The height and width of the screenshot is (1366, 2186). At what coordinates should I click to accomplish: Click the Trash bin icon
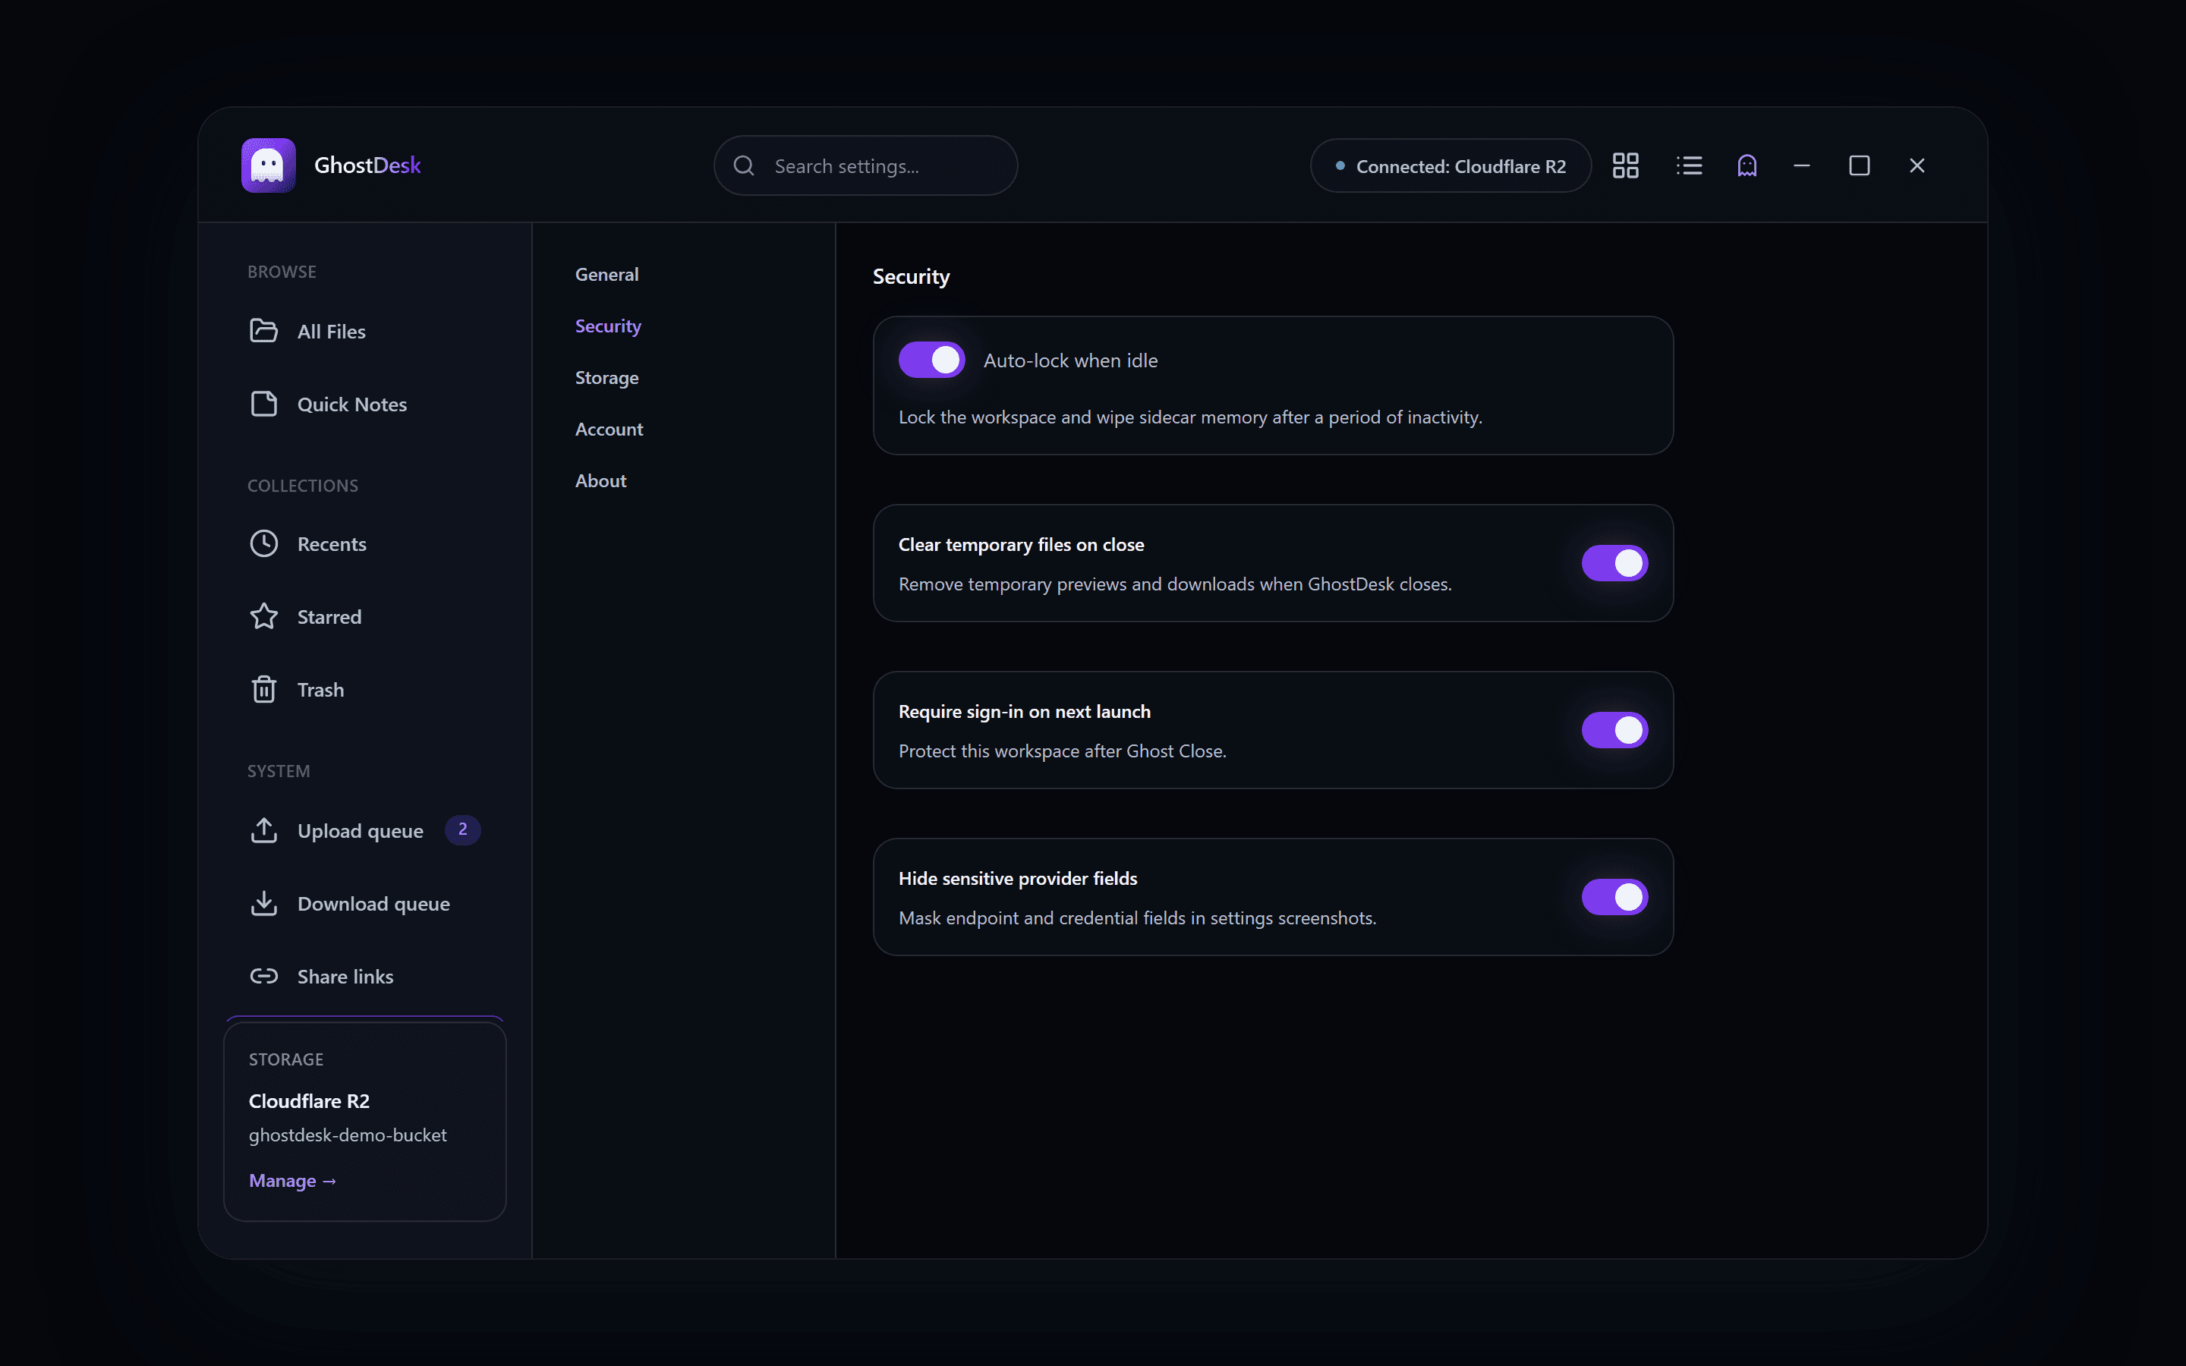point(264,689)
